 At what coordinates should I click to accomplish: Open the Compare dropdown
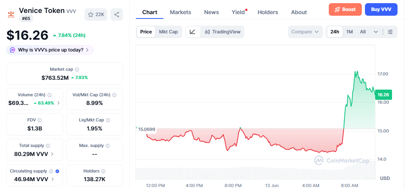[x=305, y=32]
